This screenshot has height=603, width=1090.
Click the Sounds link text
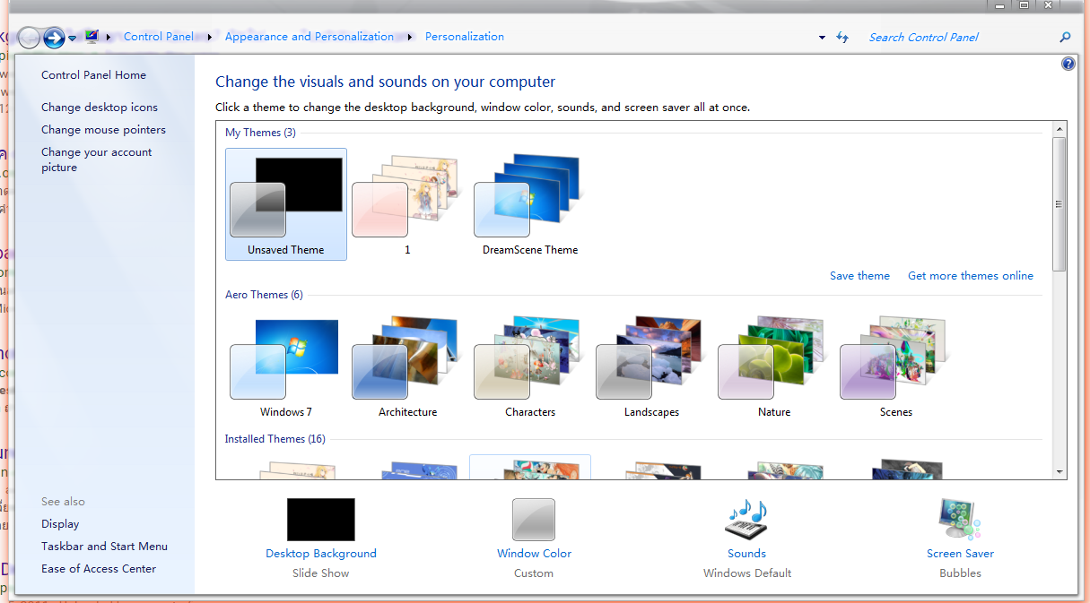click(746, 554)
